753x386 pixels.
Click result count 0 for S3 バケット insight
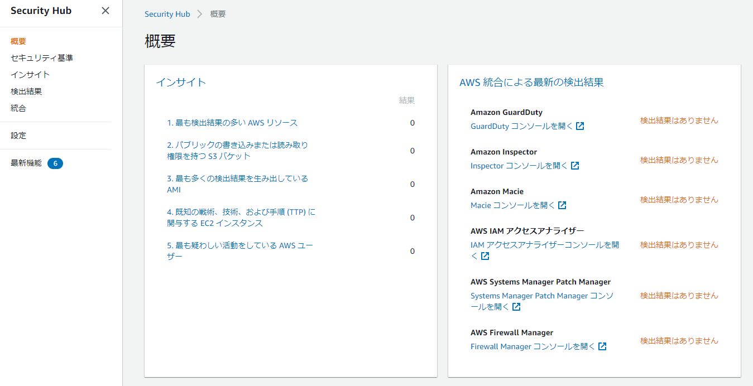[x=413, y=151]
